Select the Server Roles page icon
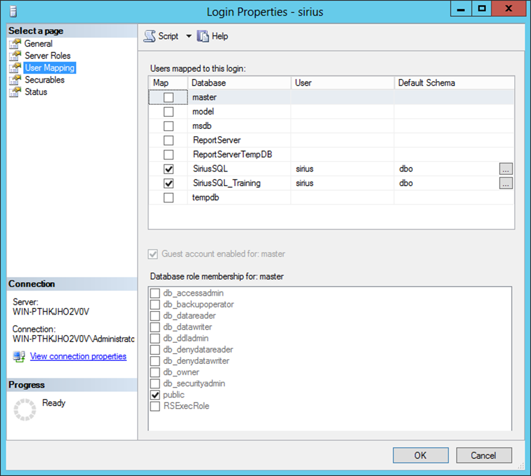The image size is (531, 476). (x=16, y=55)
